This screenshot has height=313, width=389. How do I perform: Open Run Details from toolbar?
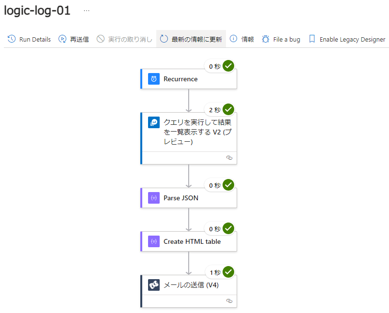pyautogui.click(x=29, y=39)
